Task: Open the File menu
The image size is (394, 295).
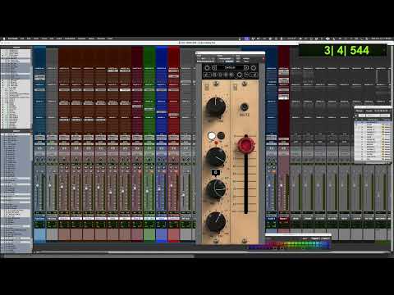Action: 22,39
